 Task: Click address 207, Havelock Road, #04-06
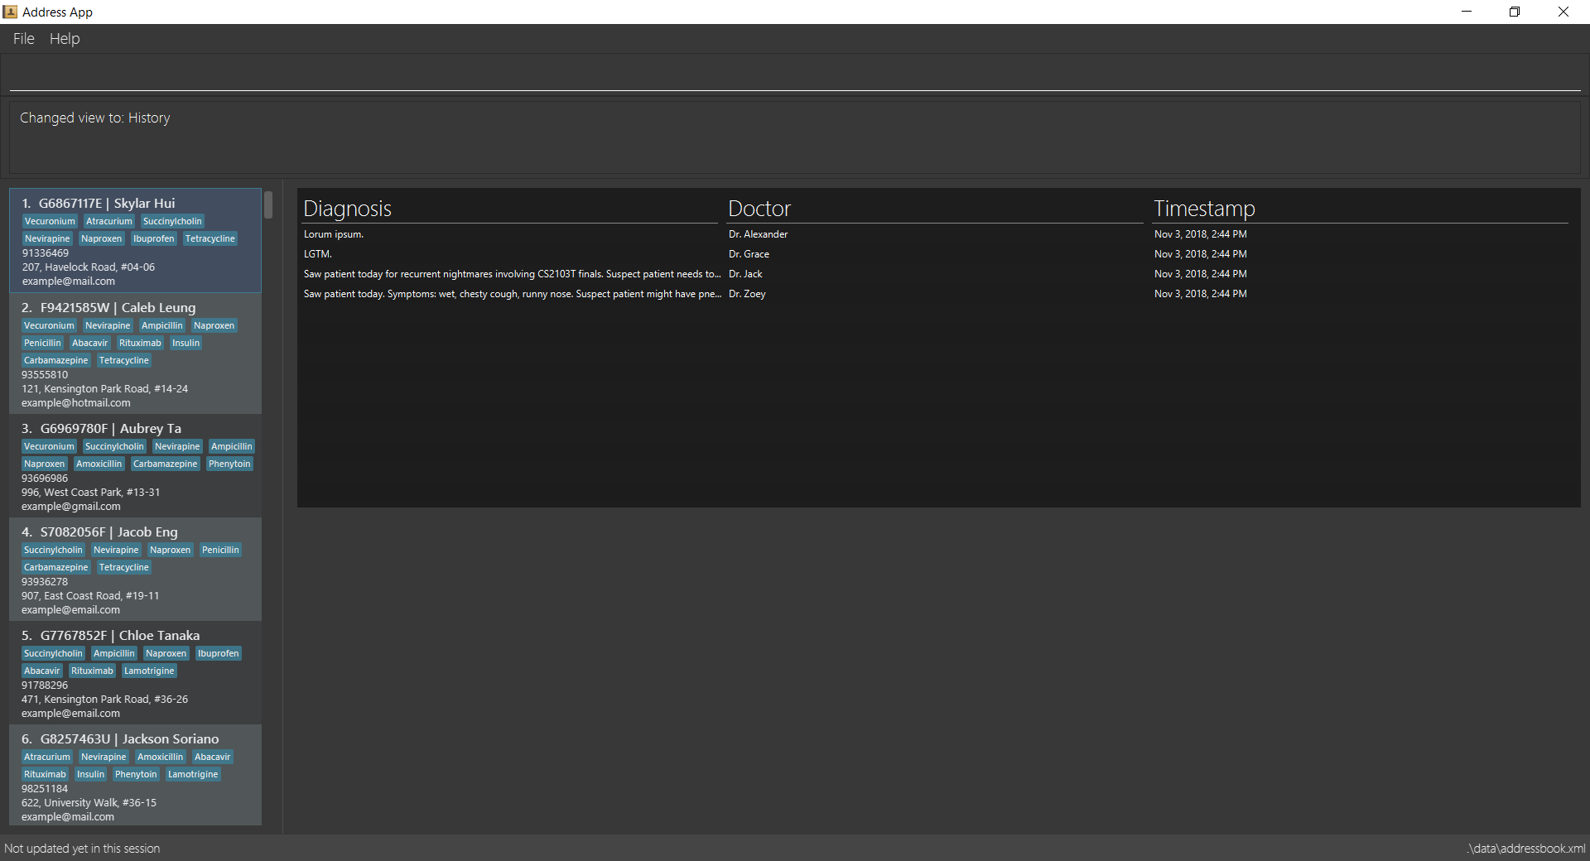pos(89,267)
